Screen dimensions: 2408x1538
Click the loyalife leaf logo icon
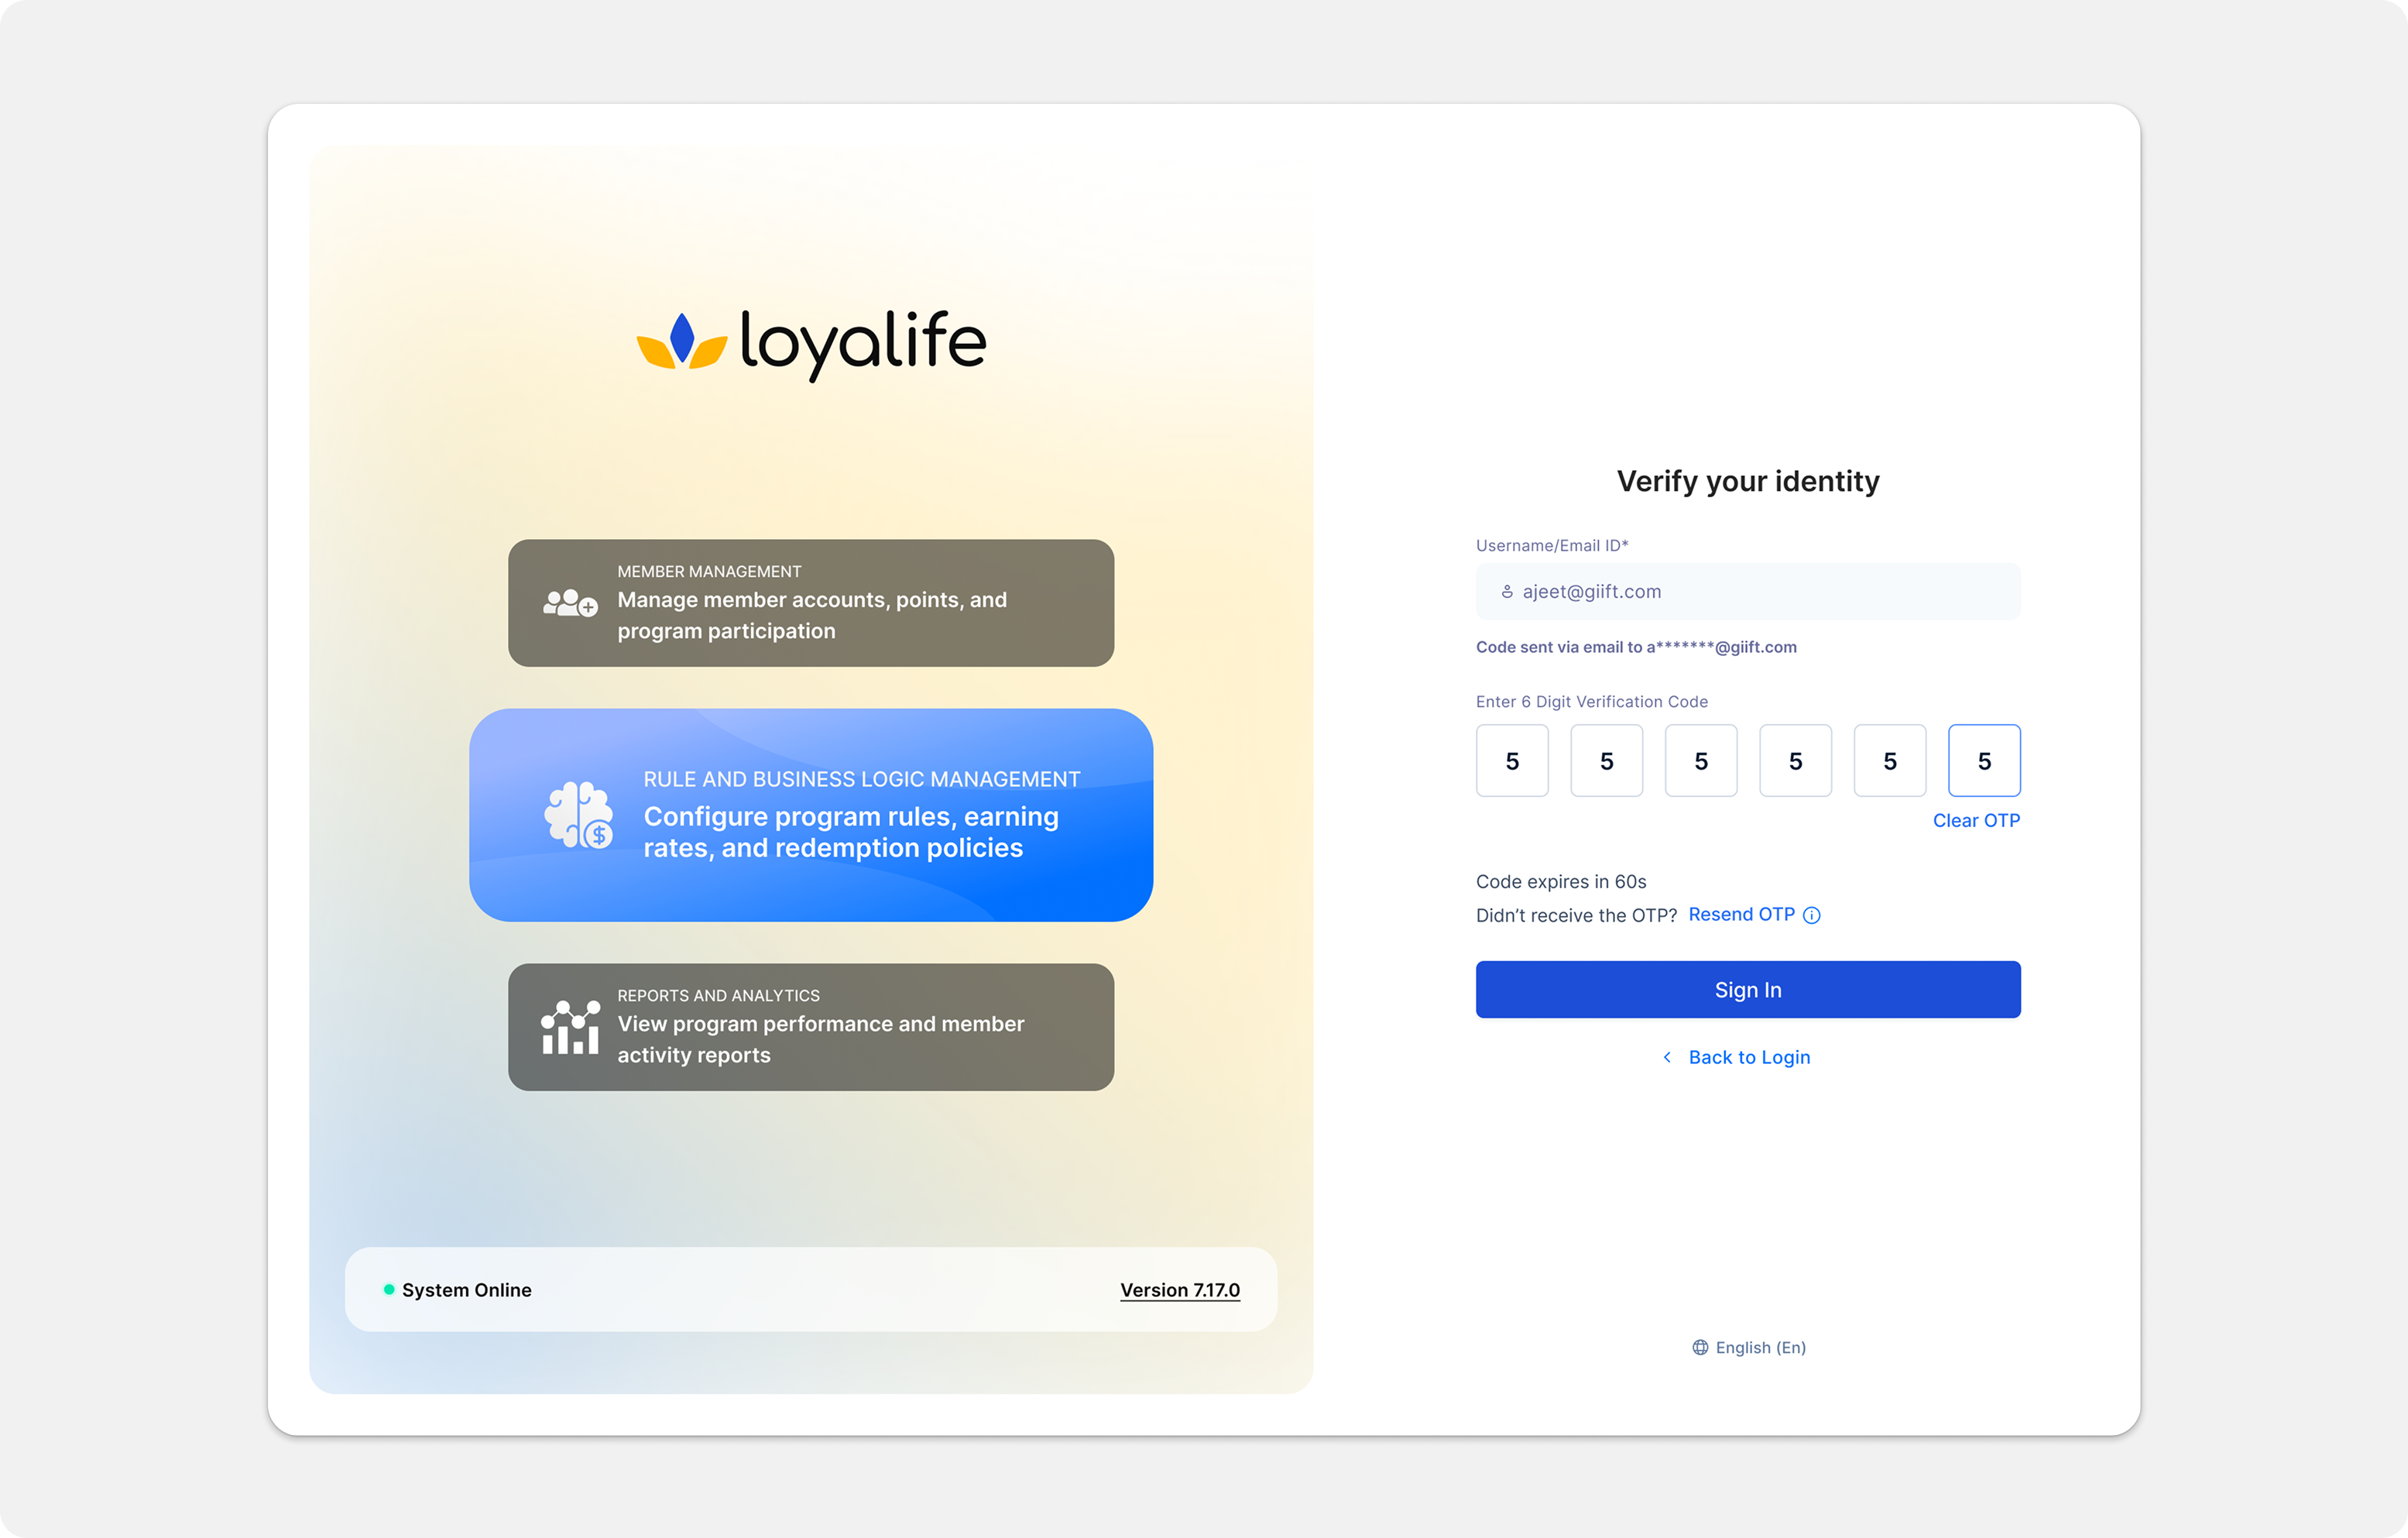[x=681, y=342]
